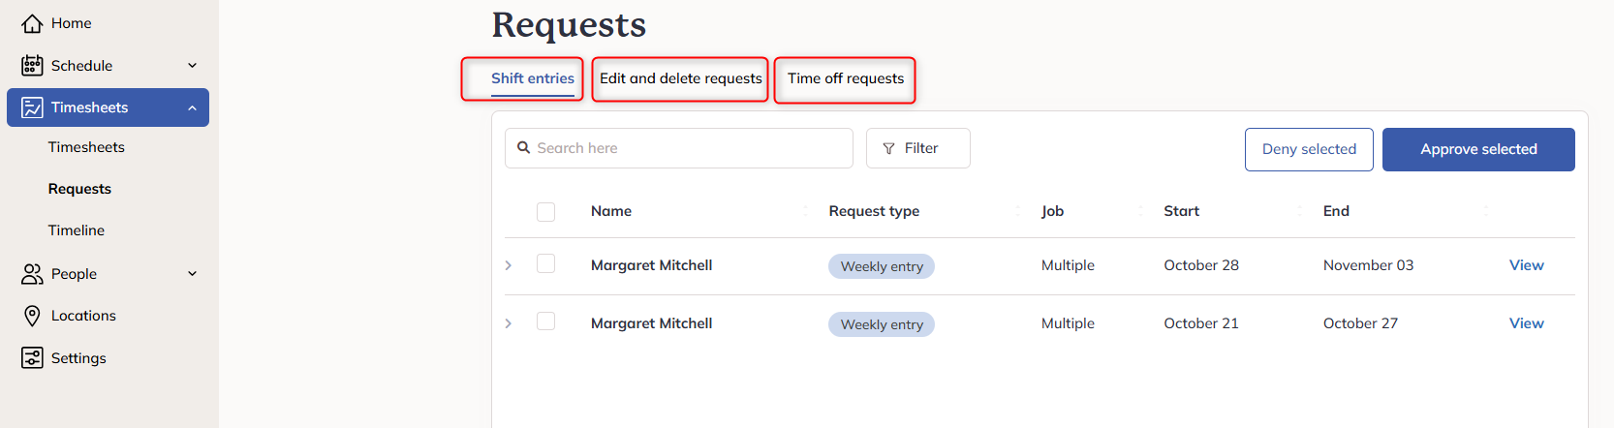Click the October 27 end date
Screen dimensions: 1614x428
(x=1360, y=323)
